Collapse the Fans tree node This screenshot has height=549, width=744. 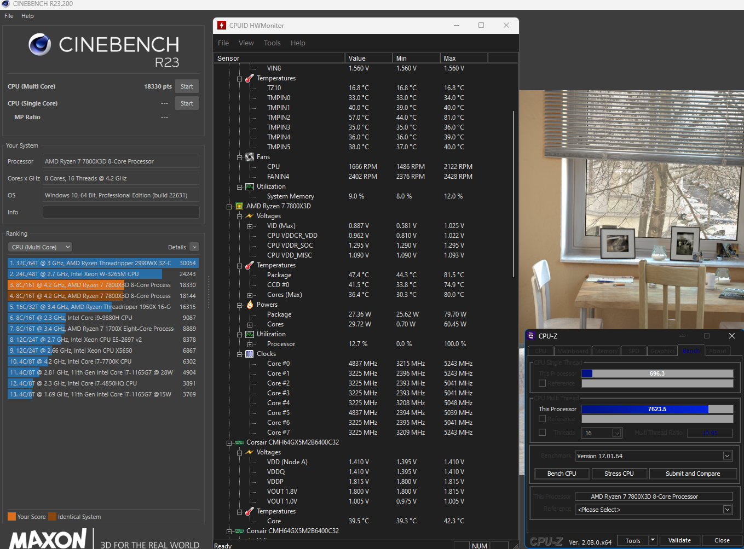[239, 157]
